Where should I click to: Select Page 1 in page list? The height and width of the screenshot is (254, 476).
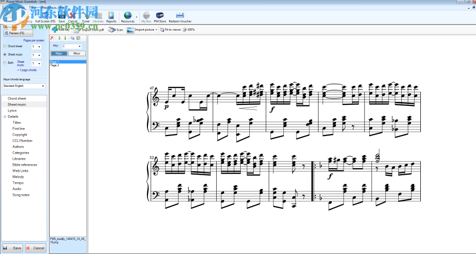coord(68,62)
